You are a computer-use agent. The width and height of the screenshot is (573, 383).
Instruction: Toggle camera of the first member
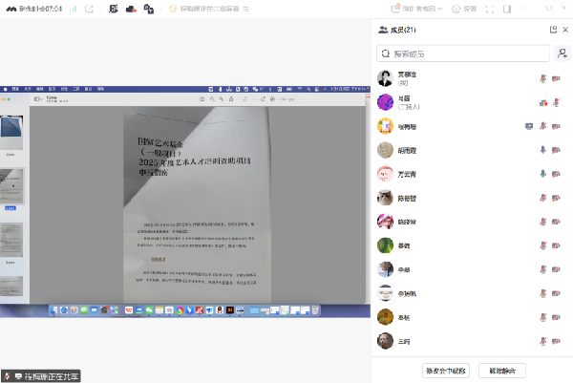pos(556,78)
